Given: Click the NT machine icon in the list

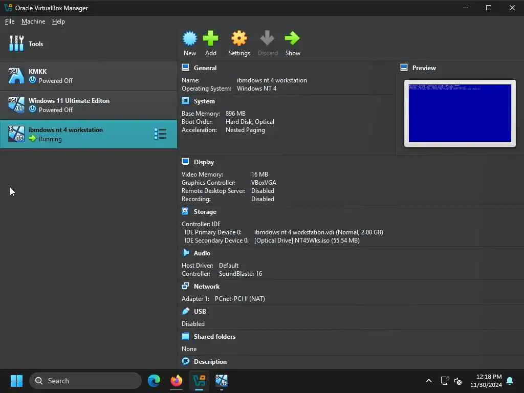Looking at the screenshot, I should pyautogui.click(x=16, y=134).
